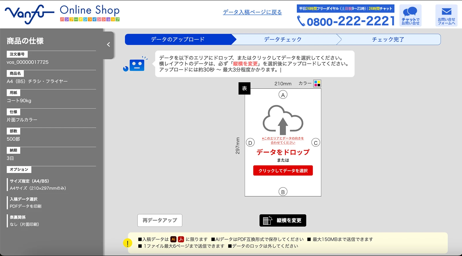Click the delivery value 3日

click(x=10, y=158)
